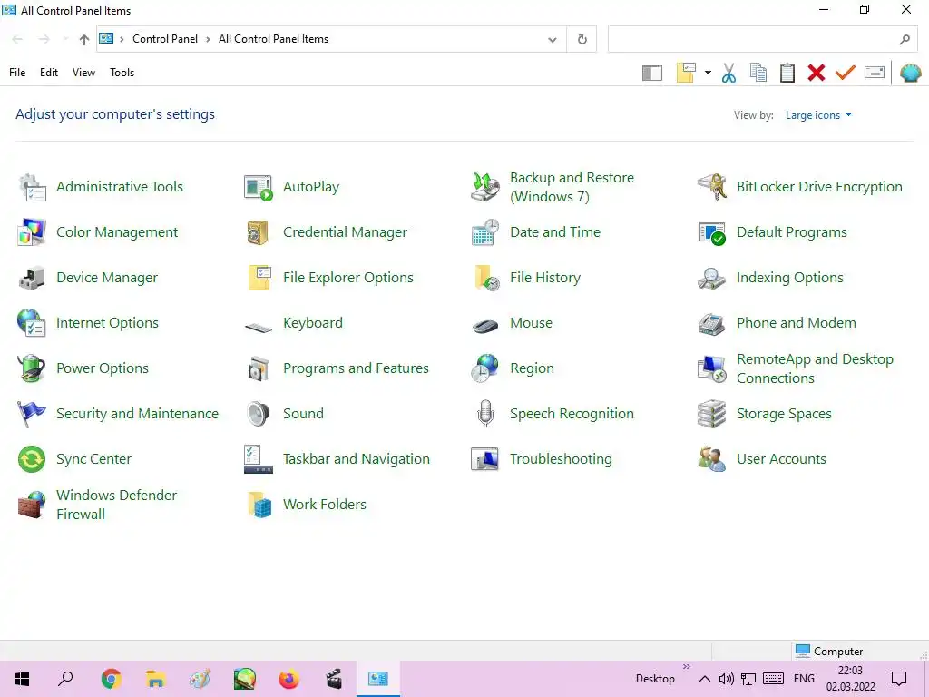Open RemoteApp and Desktop Connections icon
The height and width of the screenshot is (697, 929).
[x=712, y=368]
